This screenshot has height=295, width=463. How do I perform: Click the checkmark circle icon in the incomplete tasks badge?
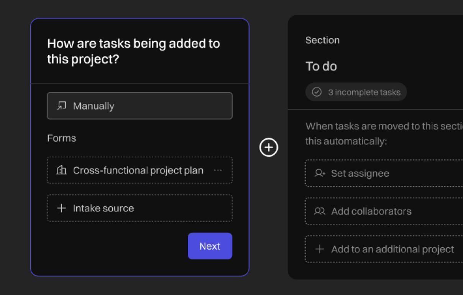coord(317,92)
